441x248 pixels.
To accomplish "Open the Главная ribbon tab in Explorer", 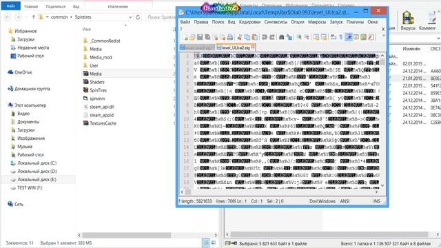I will 31,6.
